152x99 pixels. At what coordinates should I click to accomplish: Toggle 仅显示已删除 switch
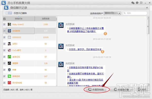(x=9, y=13)
